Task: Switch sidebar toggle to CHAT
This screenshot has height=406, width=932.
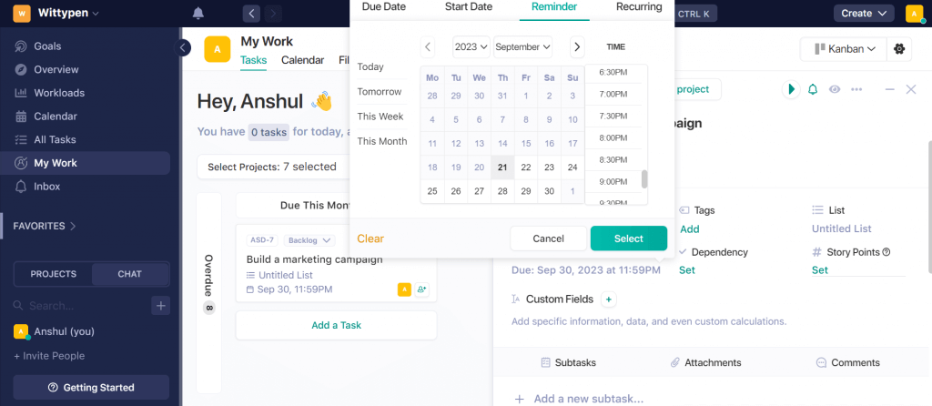Action: (x=129, y=274)
